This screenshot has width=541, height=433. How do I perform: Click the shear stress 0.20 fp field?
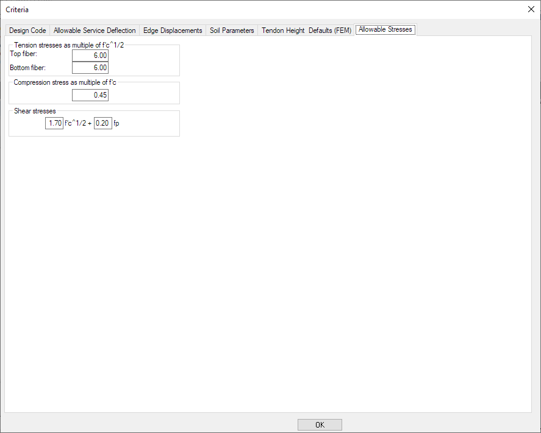[103, 123]
